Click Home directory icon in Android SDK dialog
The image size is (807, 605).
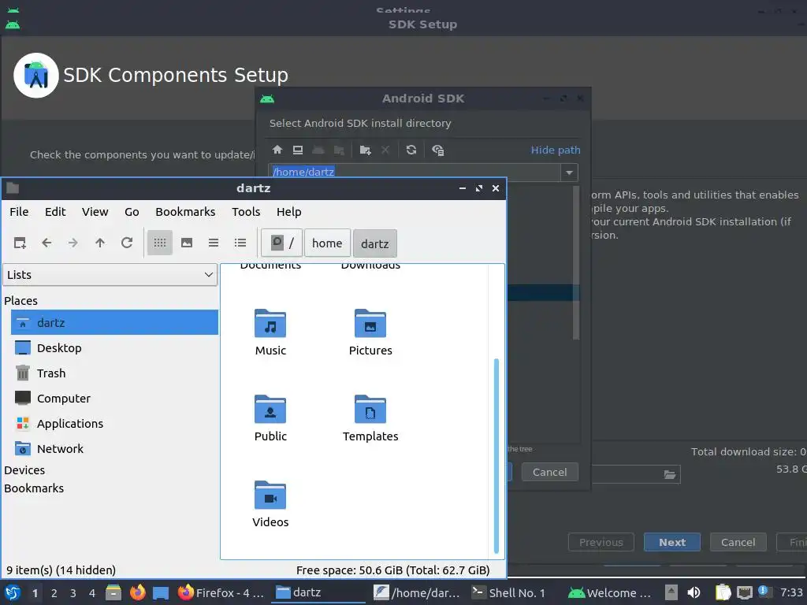(277, 150)
